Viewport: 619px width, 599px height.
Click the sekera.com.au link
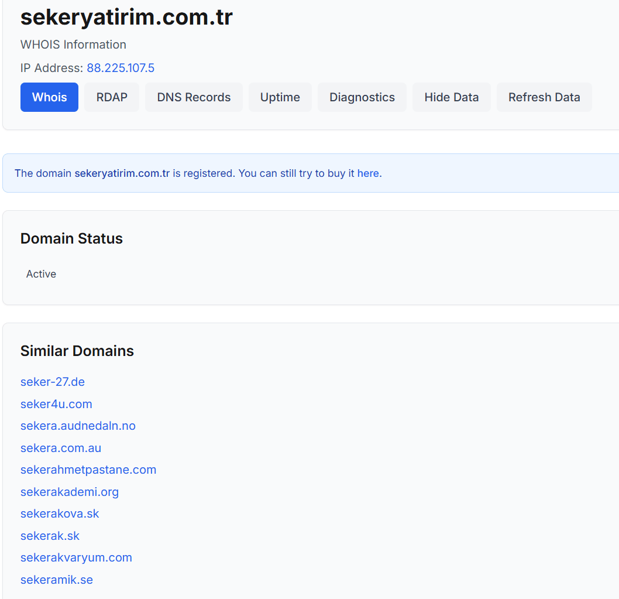click(x=61, y=447)
